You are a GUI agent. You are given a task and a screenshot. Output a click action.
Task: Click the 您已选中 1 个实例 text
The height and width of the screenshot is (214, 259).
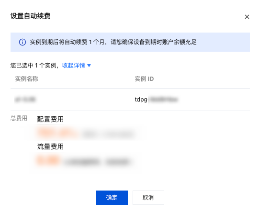tap(34, 66)
